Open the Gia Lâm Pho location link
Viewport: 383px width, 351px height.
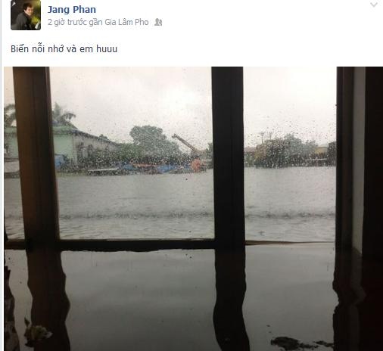pyautogui.click(x=126, y=22)
